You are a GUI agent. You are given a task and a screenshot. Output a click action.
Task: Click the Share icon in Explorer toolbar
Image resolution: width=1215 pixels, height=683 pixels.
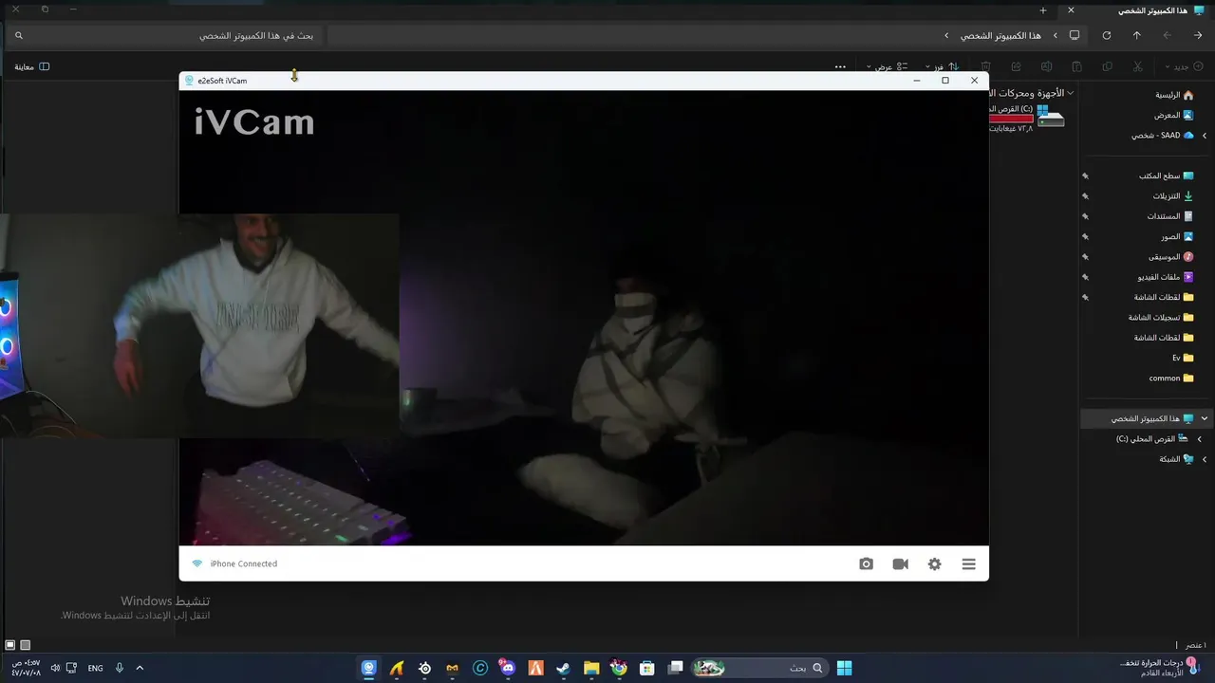[1016, 66]
